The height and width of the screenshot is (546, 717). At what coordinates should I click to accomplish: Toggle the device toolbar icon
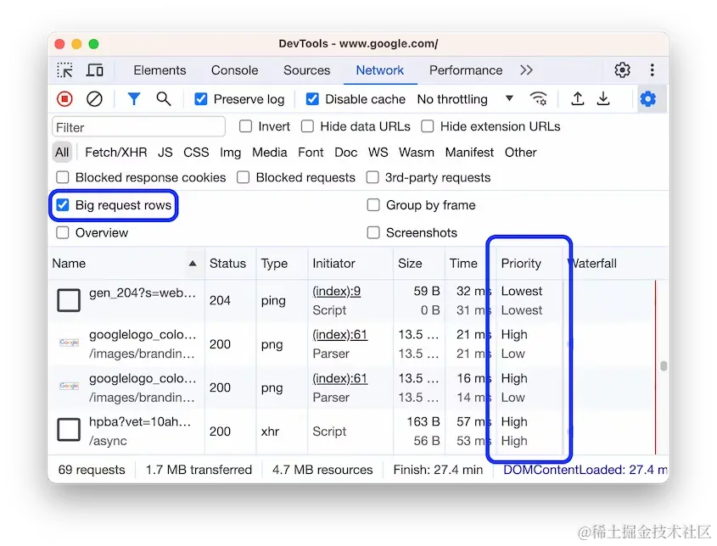(x=95, y=70)
